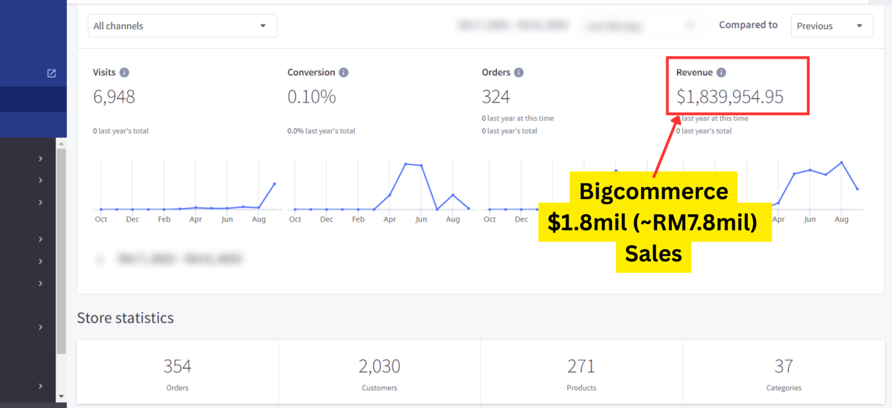Open the 354 Orders statistics card
The image size is (892, 408).
[x=177, y=372]
